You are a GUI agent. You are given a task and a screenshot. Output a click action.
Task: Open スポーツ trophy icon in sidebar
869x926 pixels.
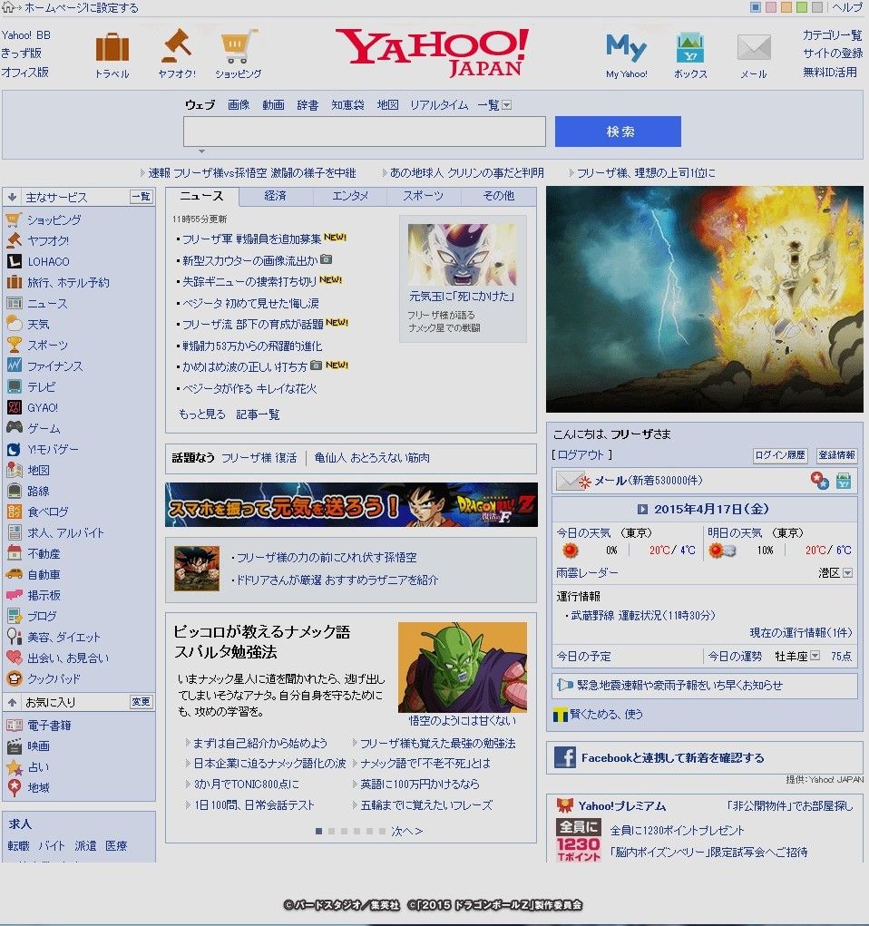(14, 345)
